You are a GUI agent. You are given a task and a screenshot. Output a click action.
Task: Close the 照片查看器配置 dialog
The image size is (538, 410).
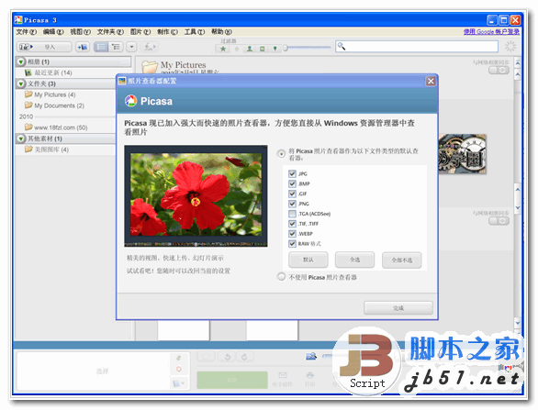(431, 82)
